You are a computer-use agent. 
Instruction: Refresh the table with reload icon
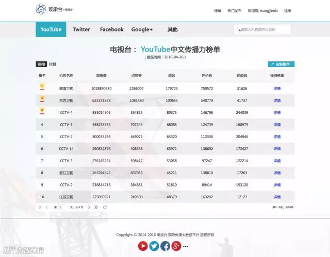coord(105,207)
